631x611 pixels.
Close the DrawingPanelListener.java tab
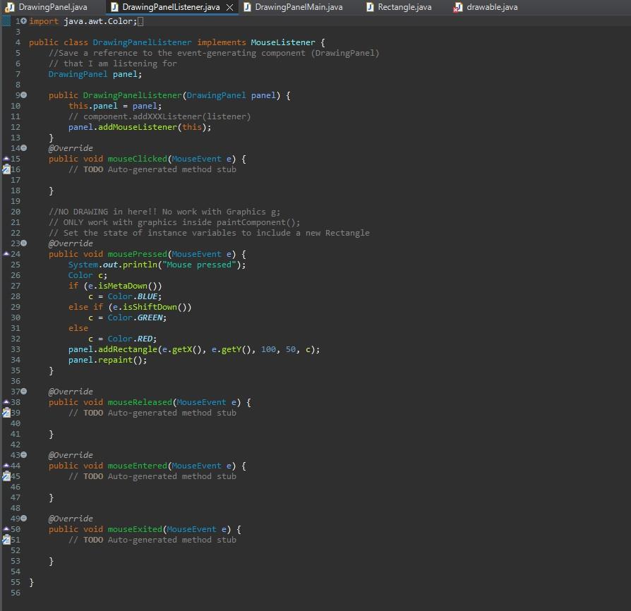pyautogui.click(x=229, y=7)
